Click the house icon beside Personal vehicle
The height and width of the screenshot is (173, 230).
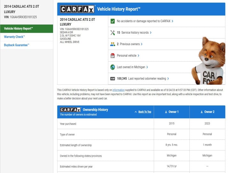point(112,56)
